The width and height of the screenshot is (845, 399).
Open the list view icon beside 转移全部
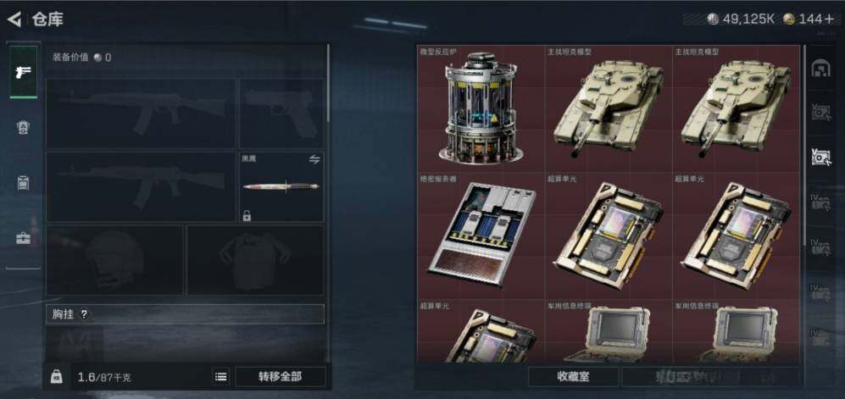click(221, 377)
